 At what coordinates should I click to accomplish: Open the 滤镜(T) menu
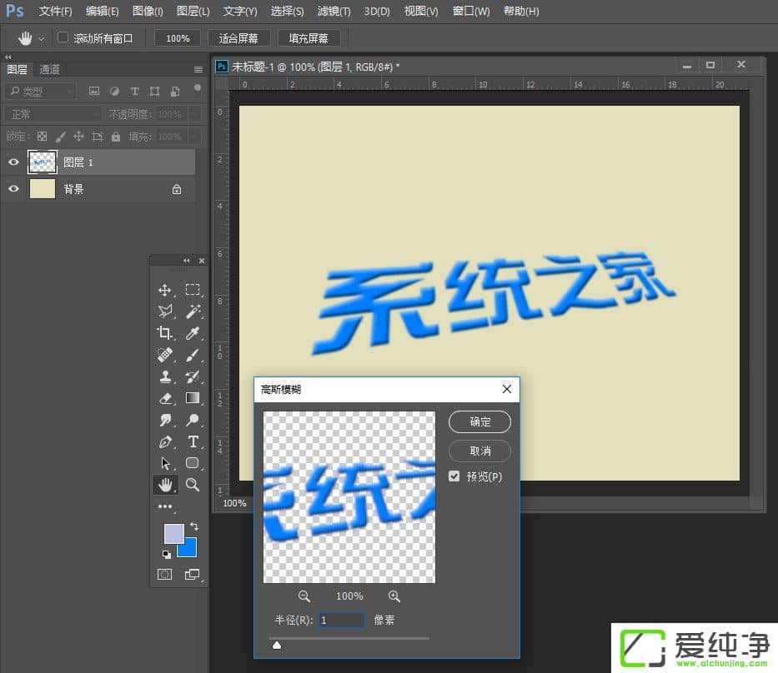coord(334,12)
